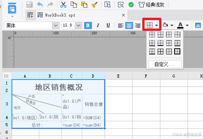Image resolution: width=203 pixels, height=139 pixels.
Task: Select column E header
Action: click(x=118, y=76)
